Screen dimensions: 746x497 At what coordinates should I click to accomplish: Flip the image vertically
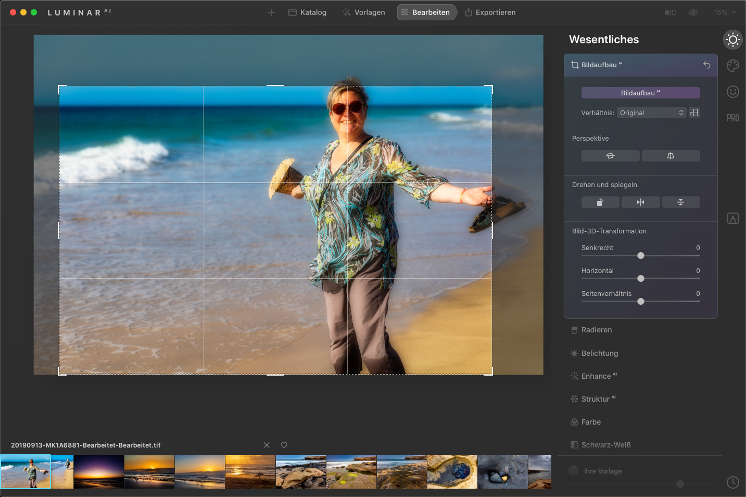680,202
